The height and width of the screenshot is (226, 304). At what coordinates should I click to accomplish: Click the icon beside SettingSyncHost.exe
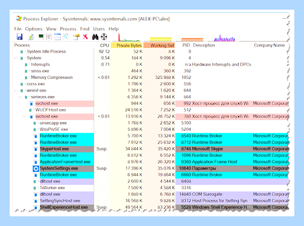pyautogui.click(x=36, y=201)
